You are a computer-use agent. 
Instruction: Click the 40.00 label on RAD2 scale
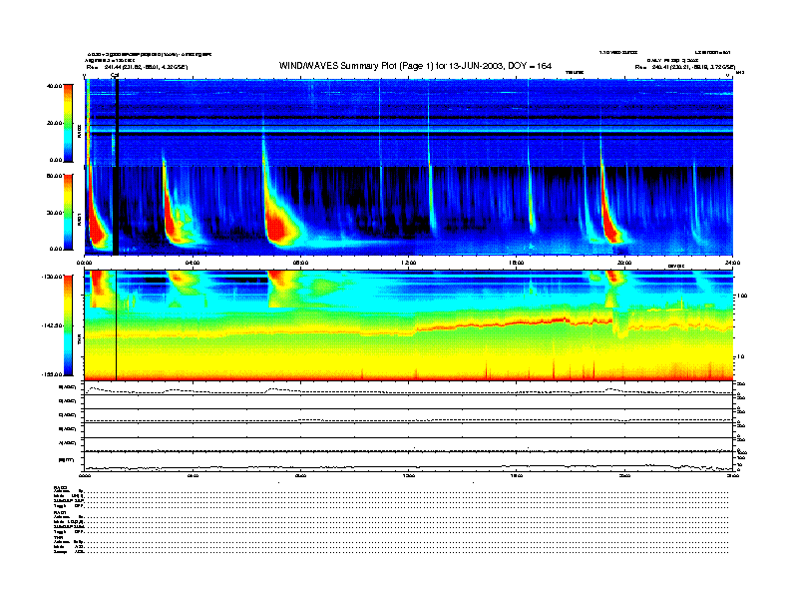coord(54,86)
